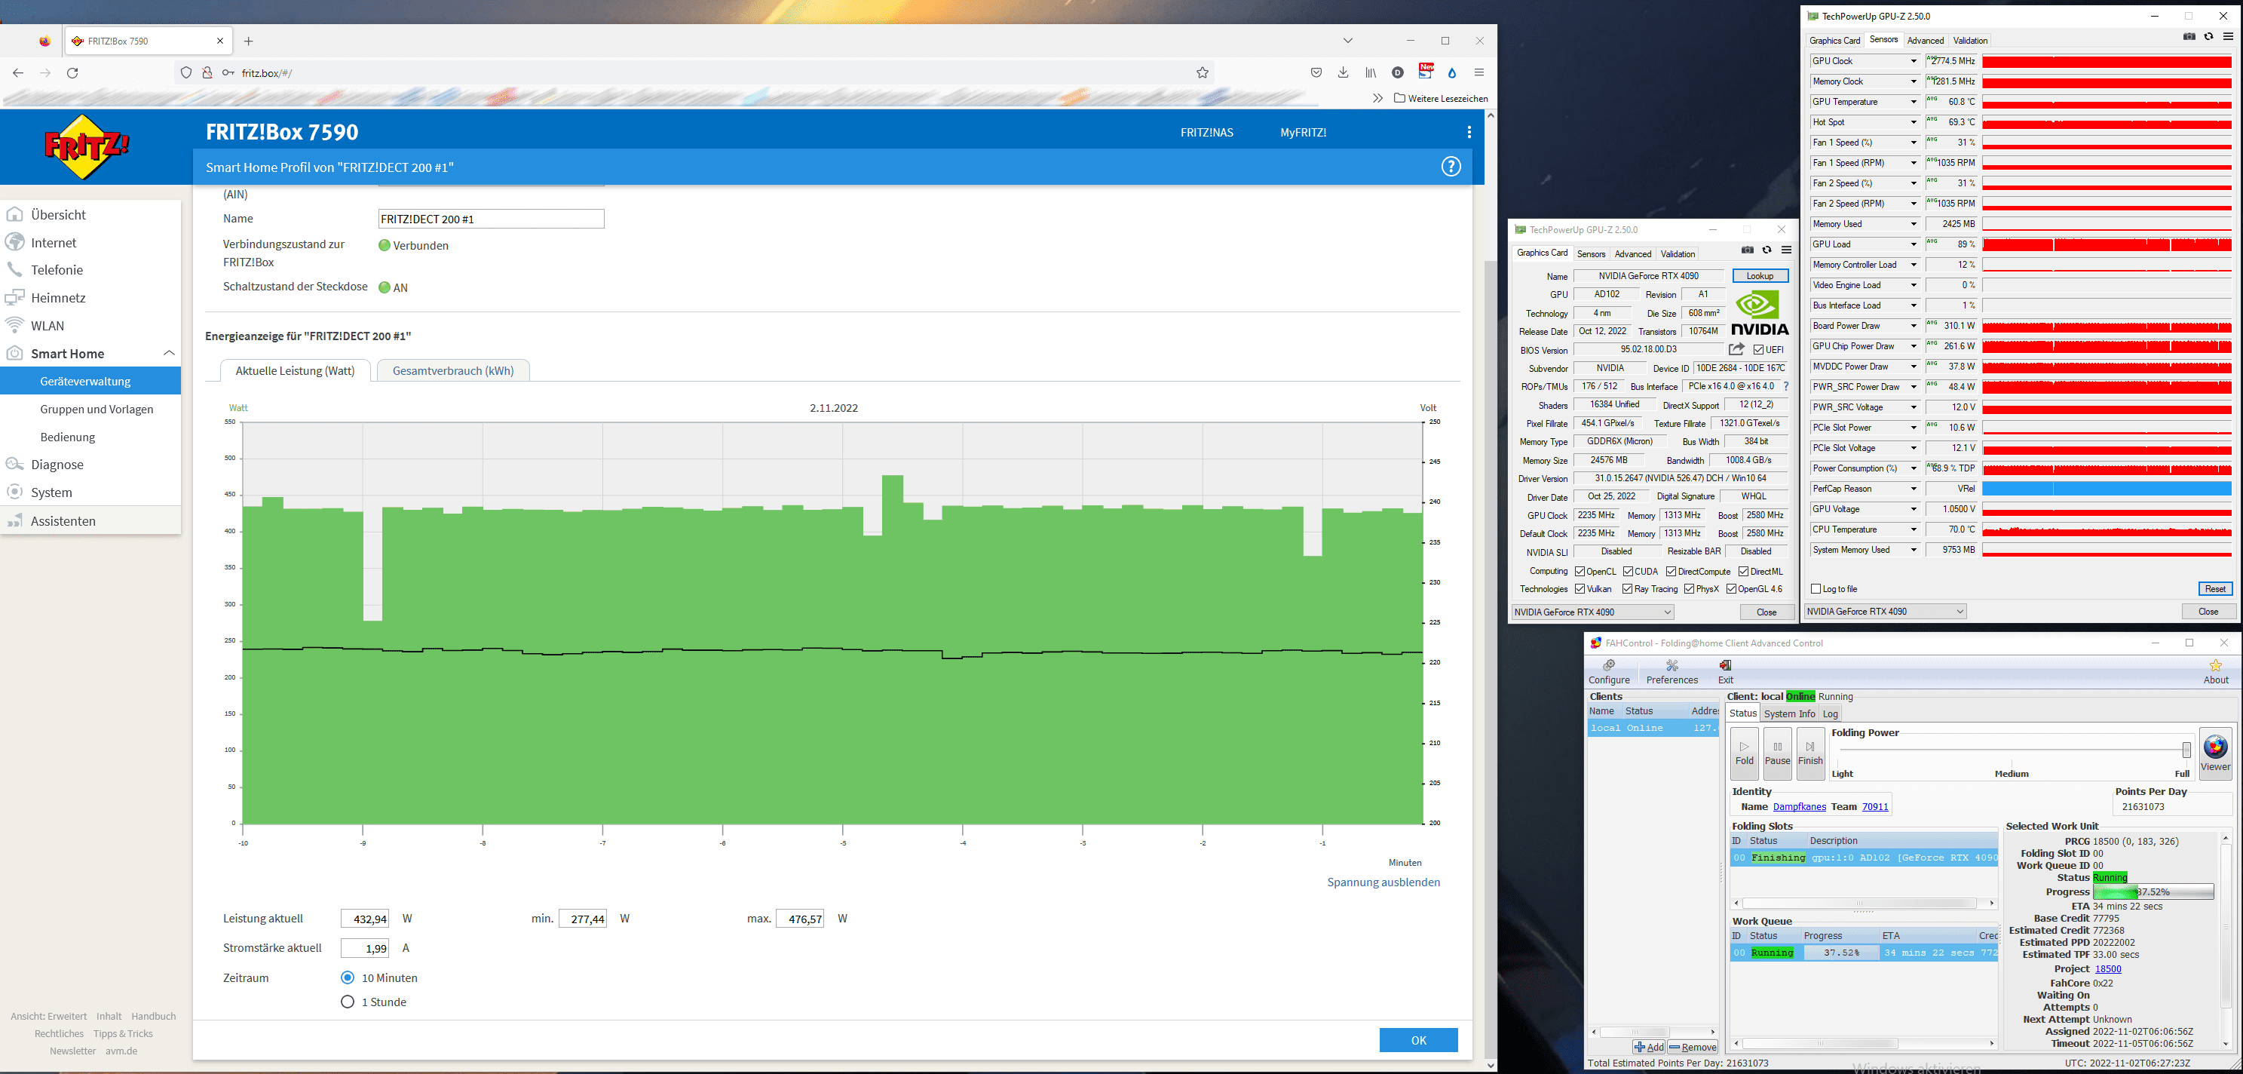Image resolution: width=2243 pixels, height=1074 pixels.
Task: Click the Bus Interface question mark
Action: point(1786,386)
